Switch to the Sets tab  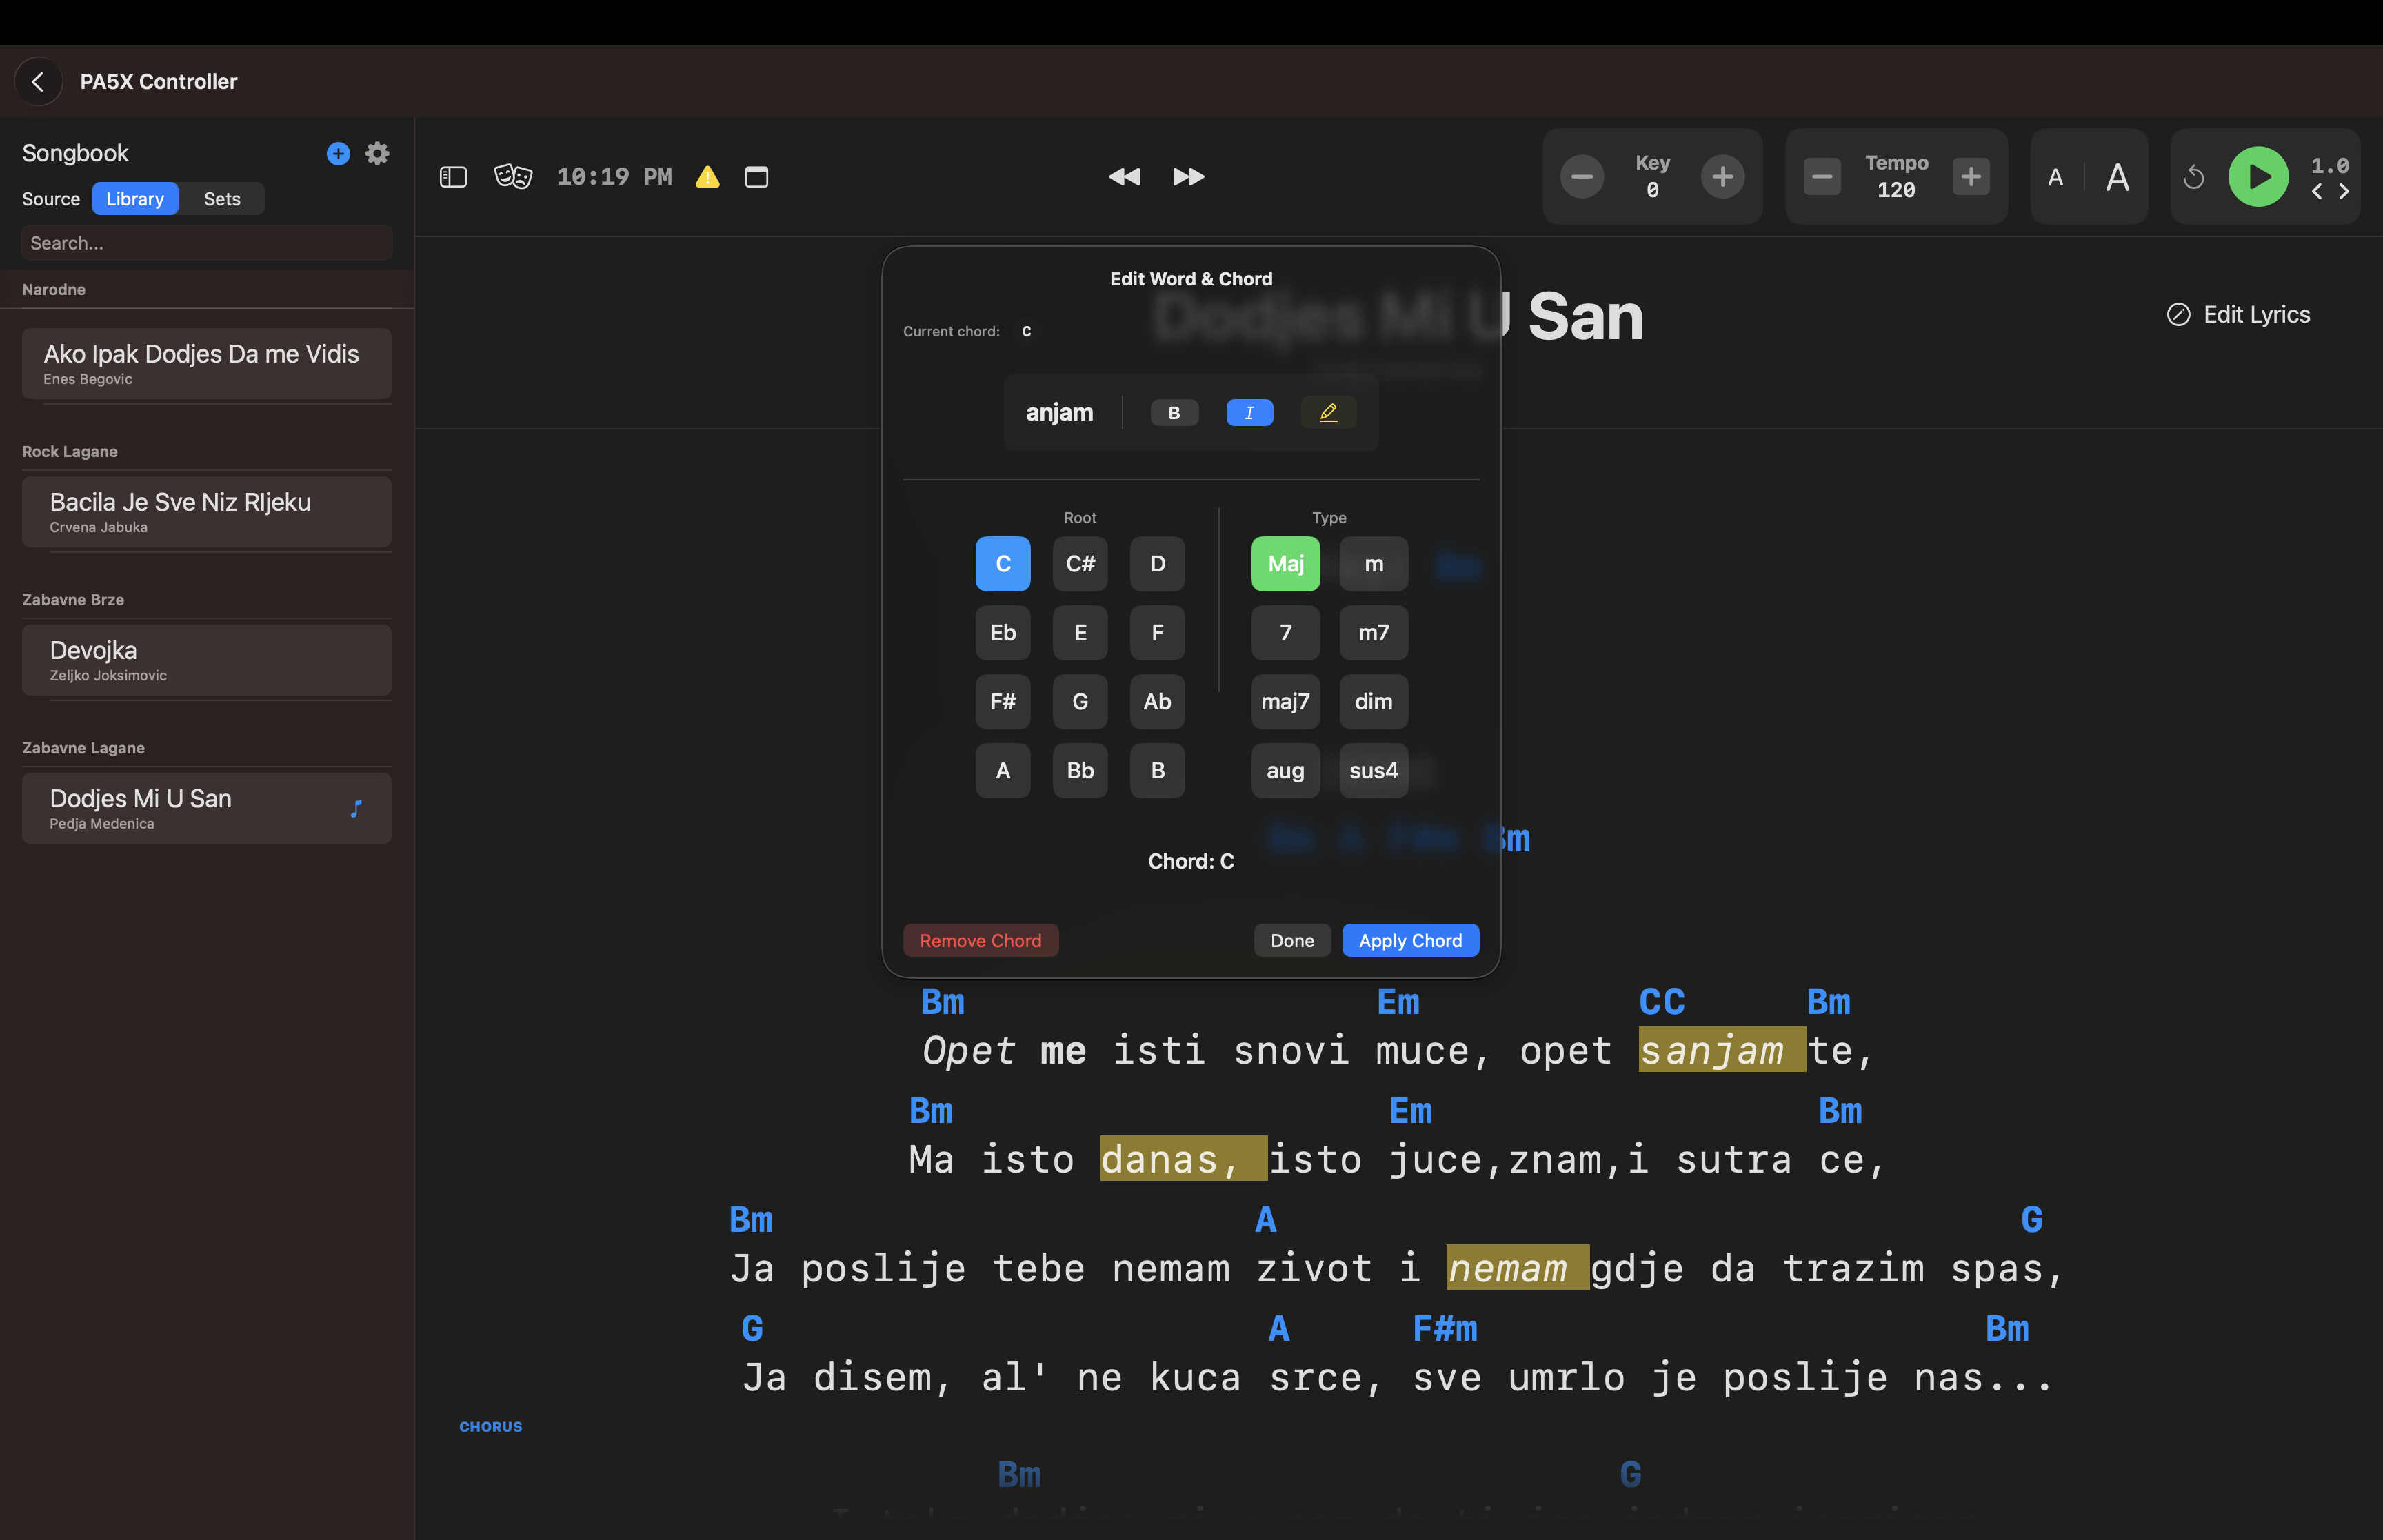pyautogui.click(x=221, y=199)
